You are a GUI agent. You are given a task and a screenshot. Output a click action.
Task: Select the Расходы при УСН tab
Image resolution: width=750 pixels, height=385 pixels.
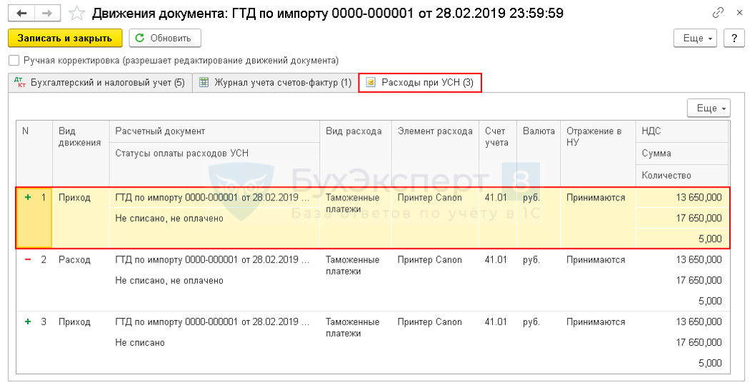pyautogui.click(x=420, y=83)
